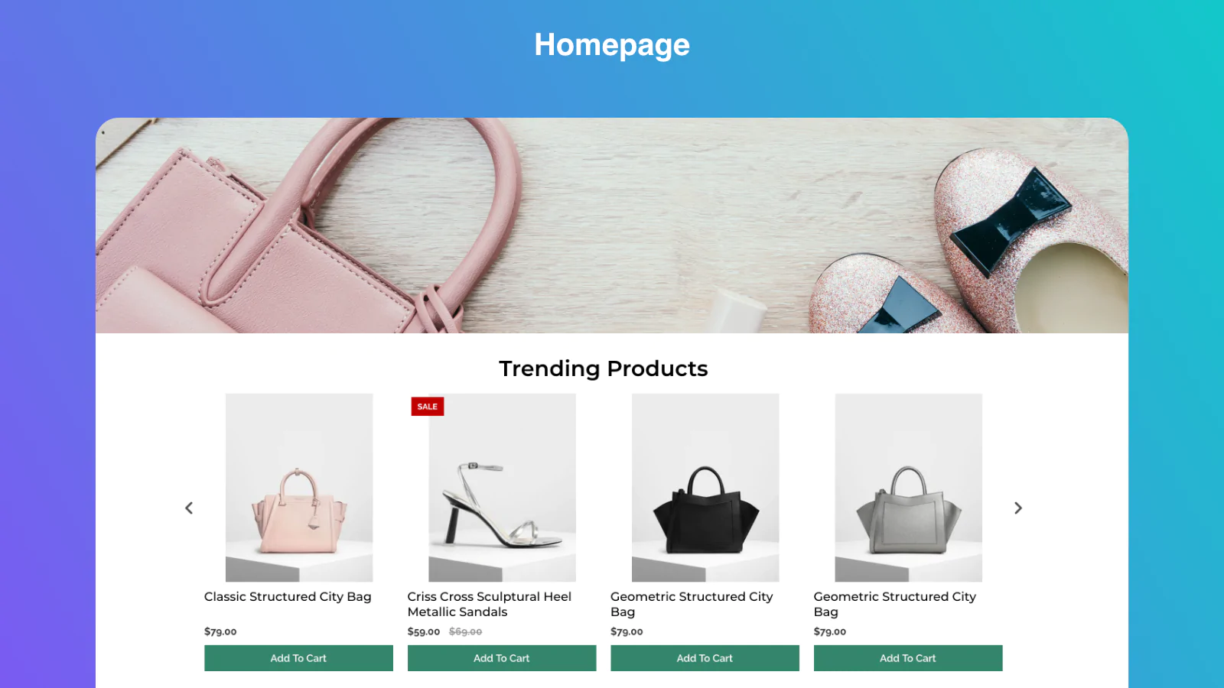Open title link under the gray bag
The width and height of the screenshot is (1224, 688).
pyautogui.click(x=895, y=604)
